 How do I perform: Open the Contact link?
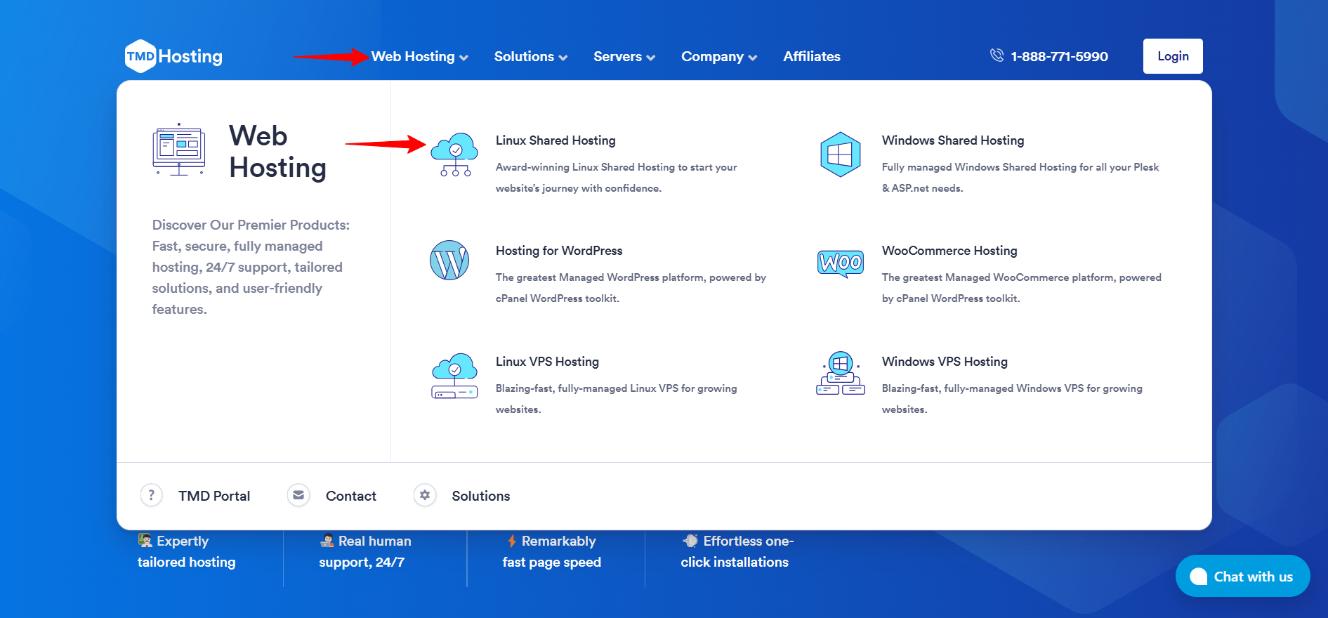click(351, 496)
